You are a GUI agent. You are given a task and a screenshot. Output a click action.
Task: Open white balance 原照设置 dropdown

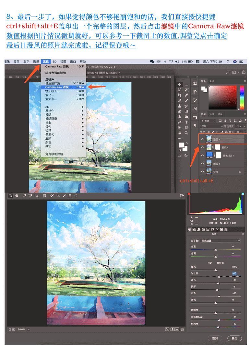coord(220,240)
